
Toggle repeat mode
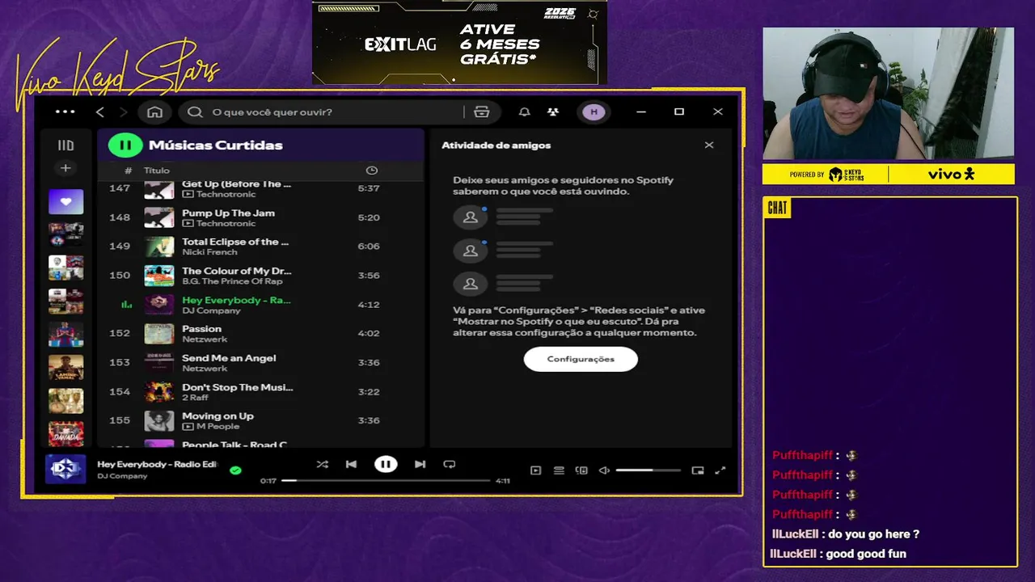click(450, 464)
